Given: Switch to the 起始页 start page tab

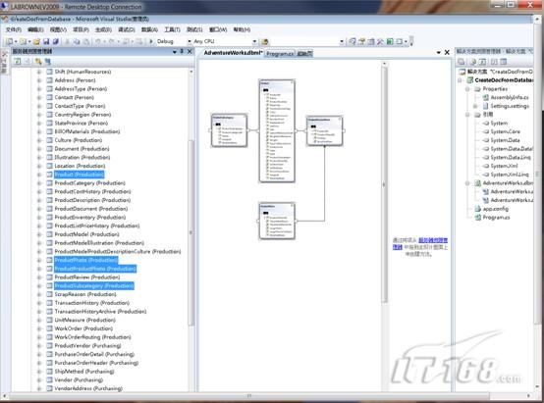Looking at the screenshot, I should (x=304, y=53).
